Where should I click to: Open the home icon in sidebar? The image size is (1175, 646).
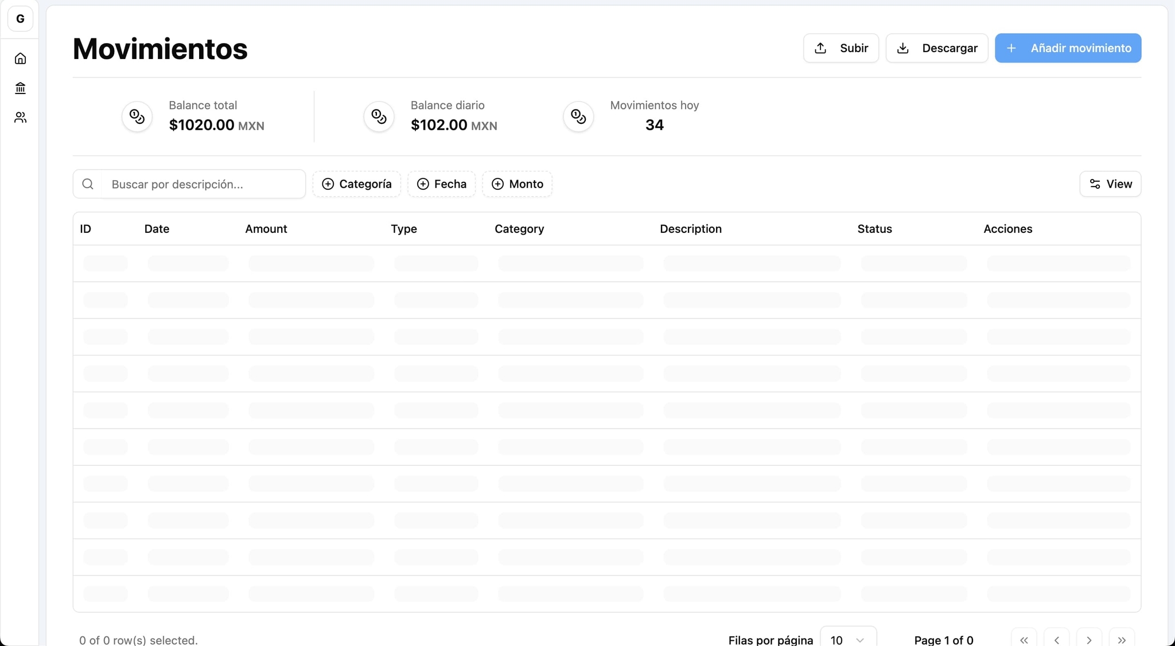(x=20, y=59)
